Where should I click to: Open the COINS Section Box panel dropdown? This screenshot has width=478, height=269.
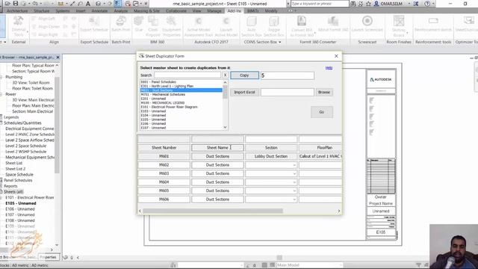point(279,42)
